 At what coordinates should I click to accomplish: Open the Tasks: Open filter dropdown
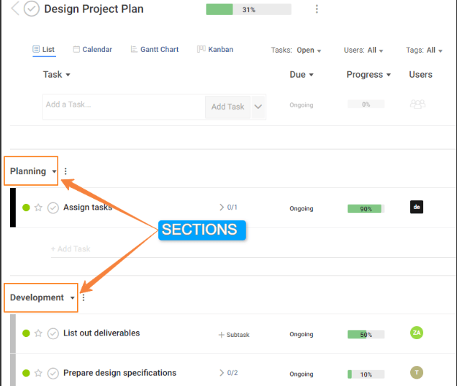(296, 50)
